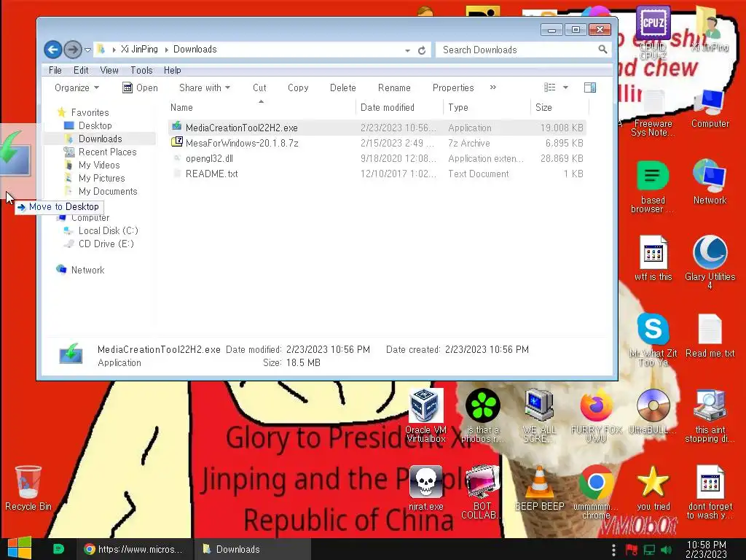Expand the Organize dropdown
Viewport: 746px width, 560px height.
tap(76, 87)
